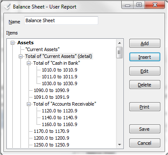Screen dimensions: 168x155
Task: Select range 1011.0 to 1011.9
Action: (60, 77)
